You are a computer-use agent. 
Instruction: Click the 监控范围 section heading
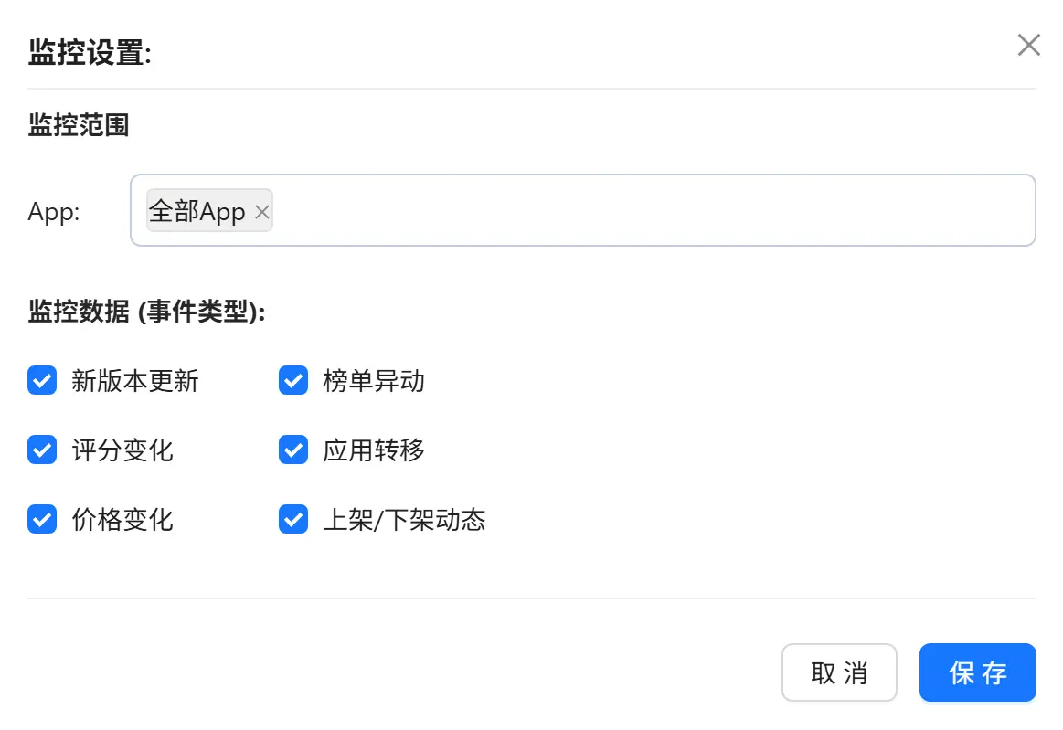click(x=77, y=125)
